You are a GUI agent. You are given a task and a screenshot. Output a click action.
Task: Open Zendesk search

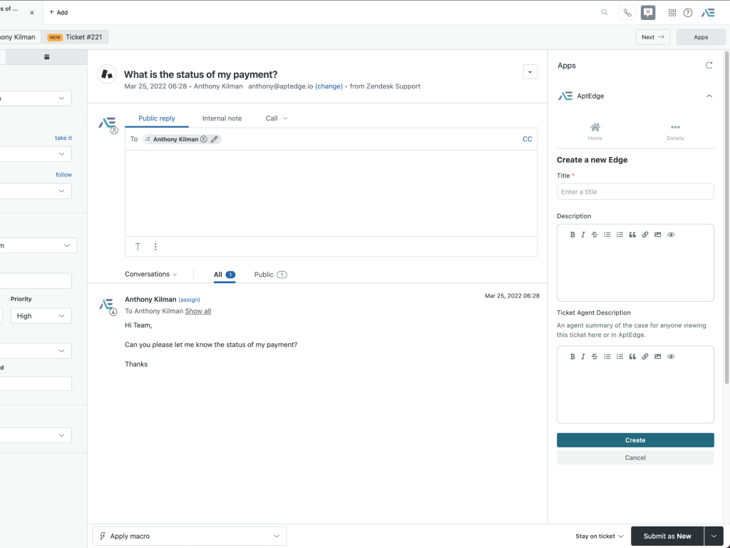click(x=605, y=12)
